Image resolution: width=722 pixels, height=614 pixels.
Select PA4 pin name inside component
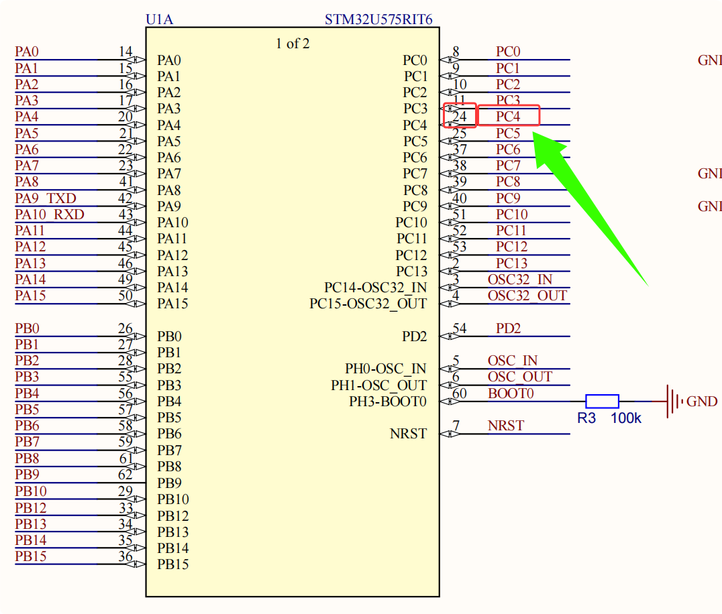pyautogui.click(x=168, y=125)
